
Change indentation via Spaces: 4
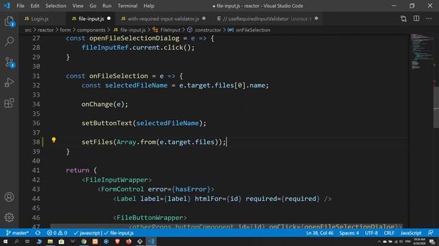349,233
